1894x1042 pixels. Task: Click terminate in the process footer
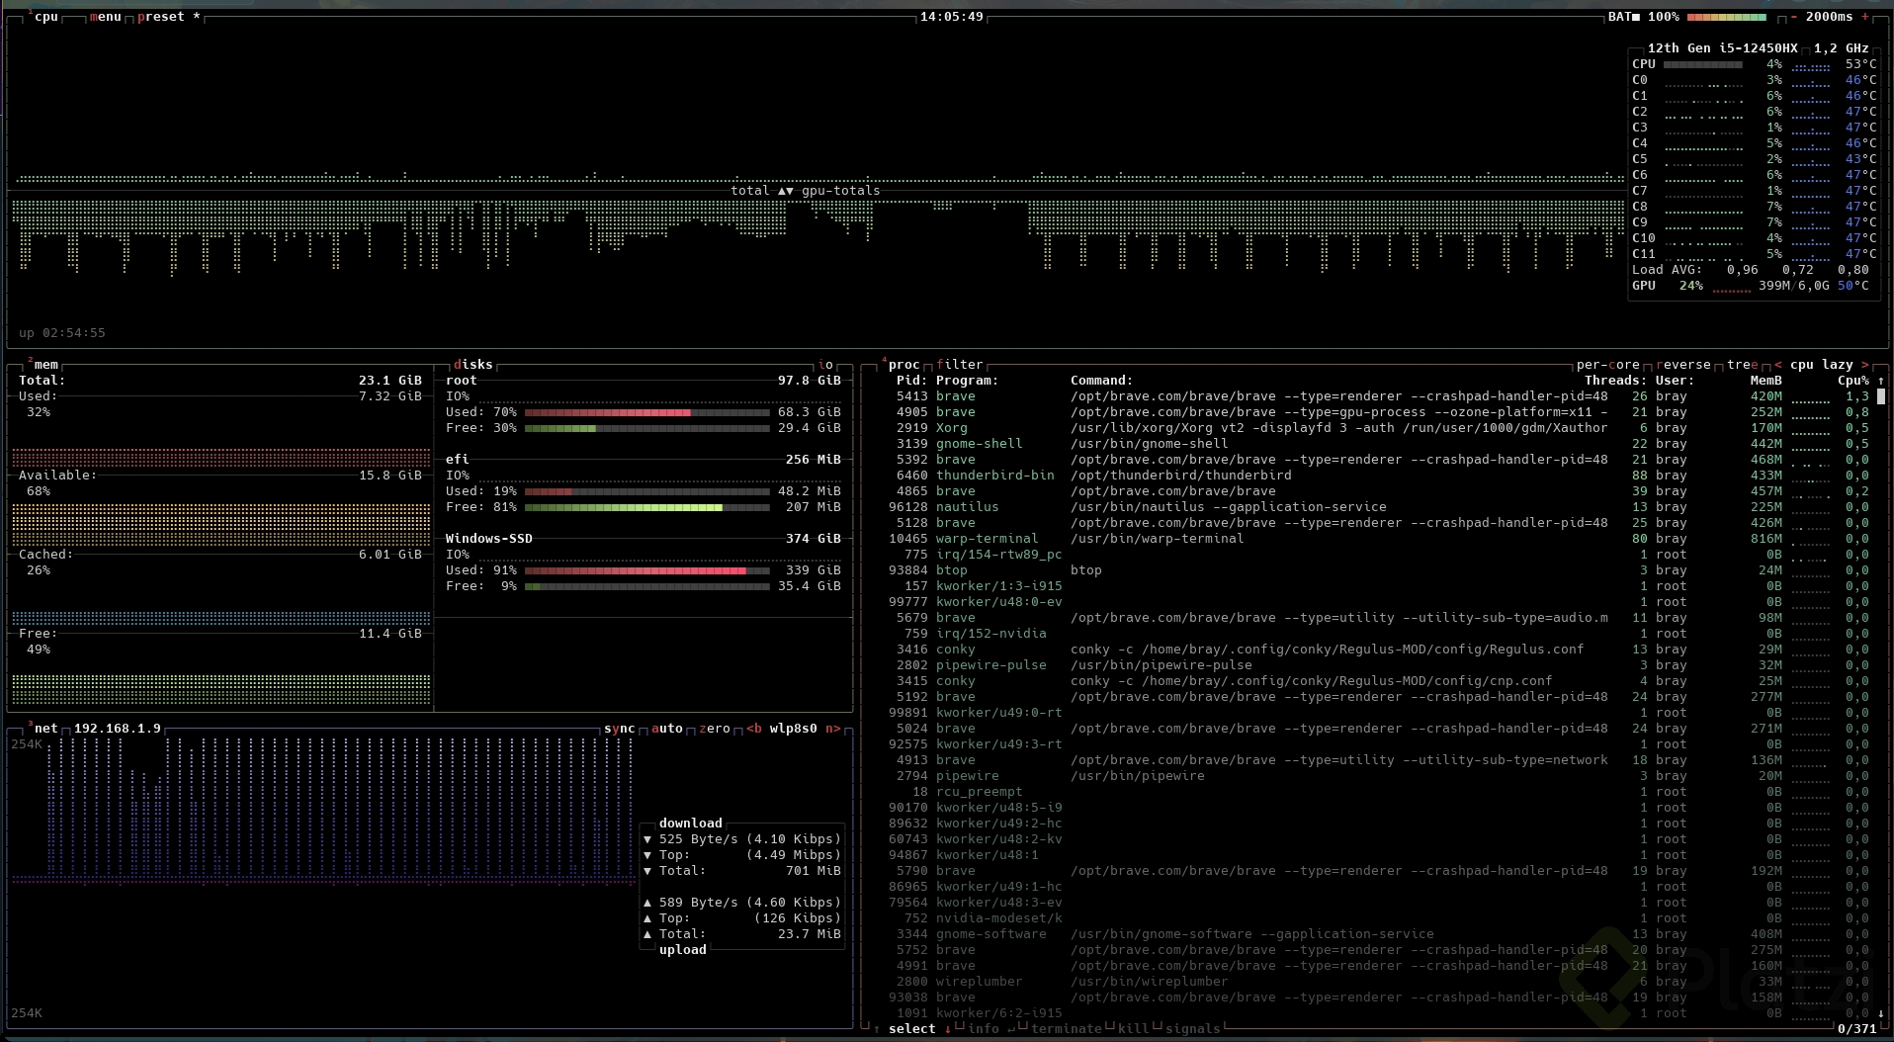point(1066,1029)
